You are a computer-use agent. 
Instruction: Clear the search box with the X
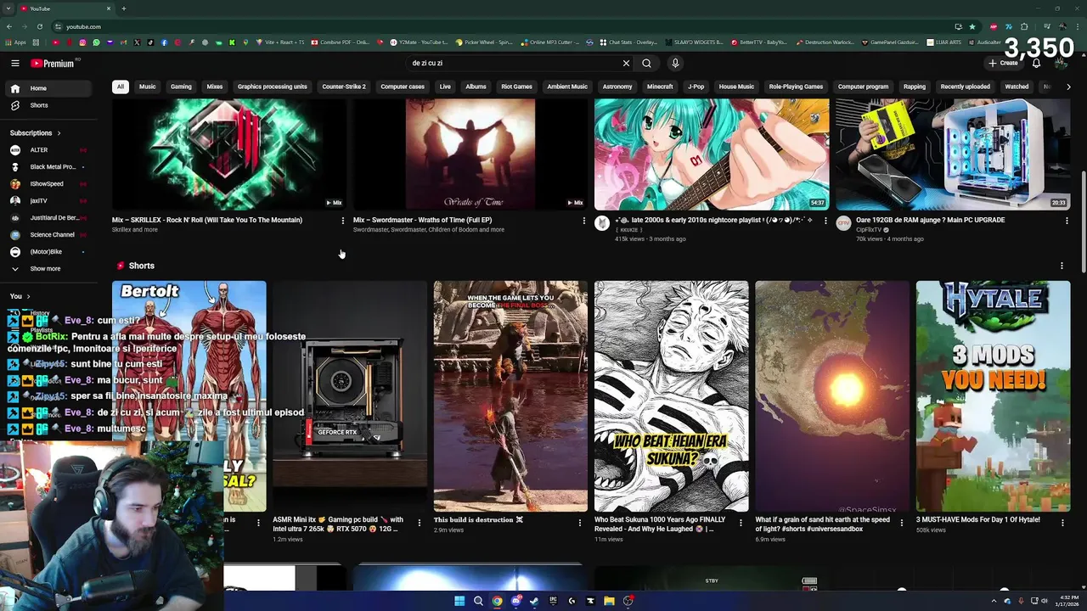626,63
